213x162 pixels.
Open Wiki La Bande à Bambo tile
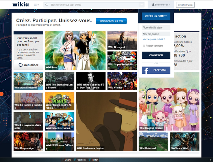click(28, 101)
